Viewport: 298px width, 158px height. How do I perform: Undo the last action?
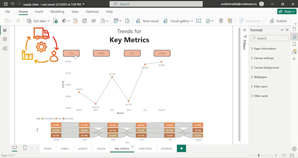(x=13, y=4)
